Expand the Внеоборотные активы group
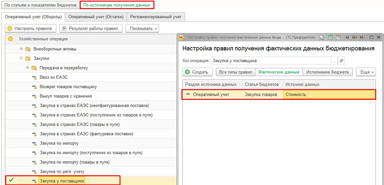Image resolution: width=384 pixels, height=185 pixels. point(21,49)
